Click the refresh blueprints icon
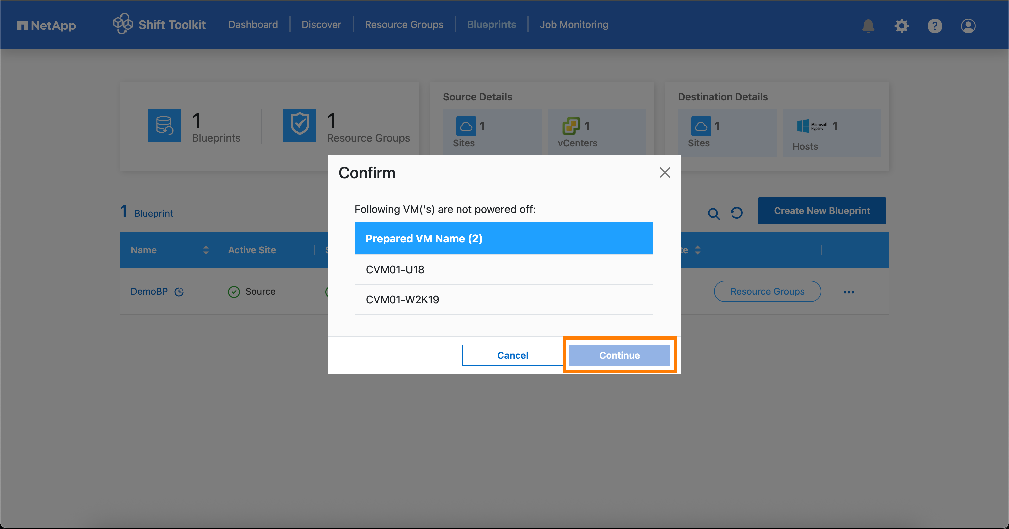The image size is (1009, 529). point(736,213)
